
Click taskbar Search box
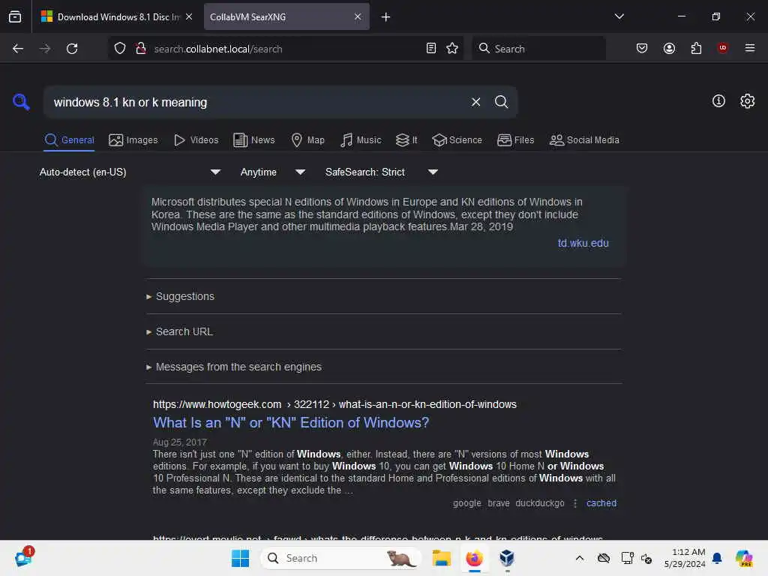point(341,558)
